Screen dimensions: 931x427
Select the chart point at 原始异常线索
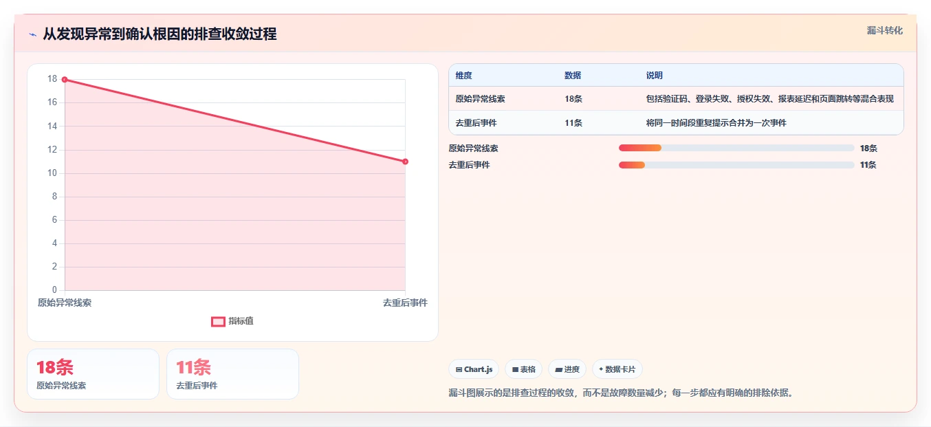tap(65, 80)
